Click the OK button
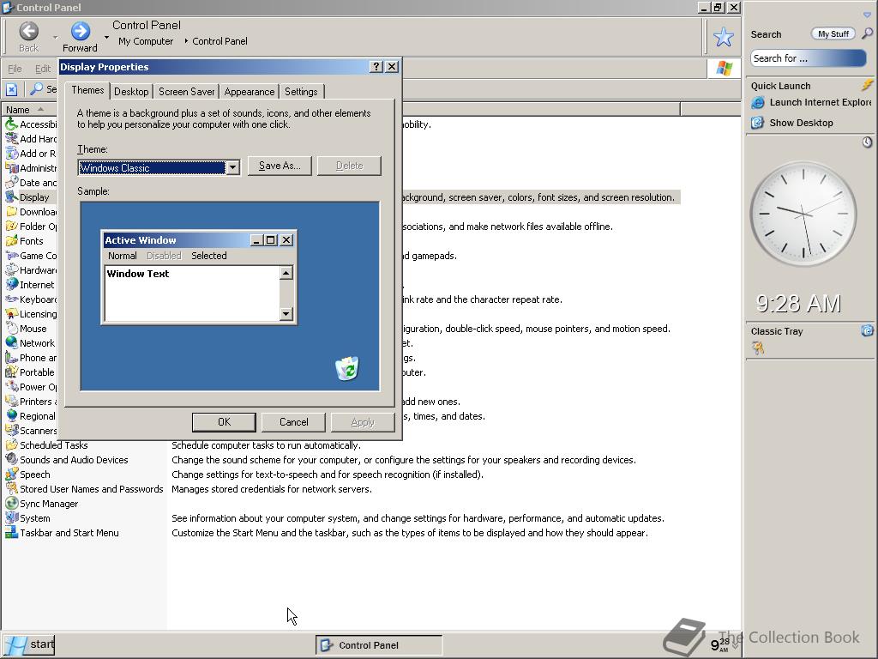 coord(224,422)
